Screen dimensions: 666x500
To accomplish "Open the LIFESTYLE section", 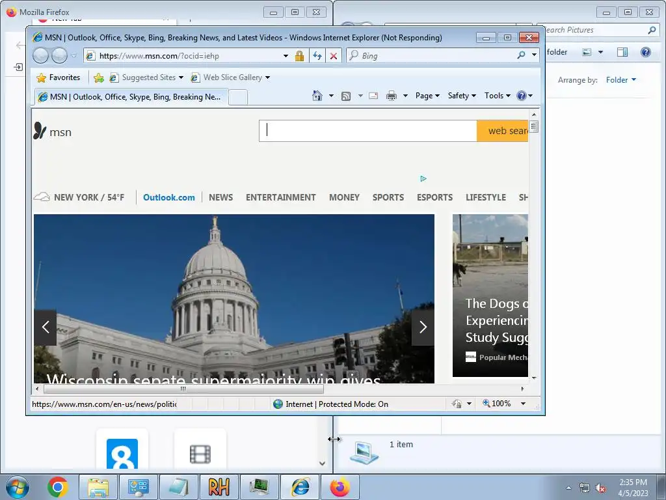I will [486, 197].
